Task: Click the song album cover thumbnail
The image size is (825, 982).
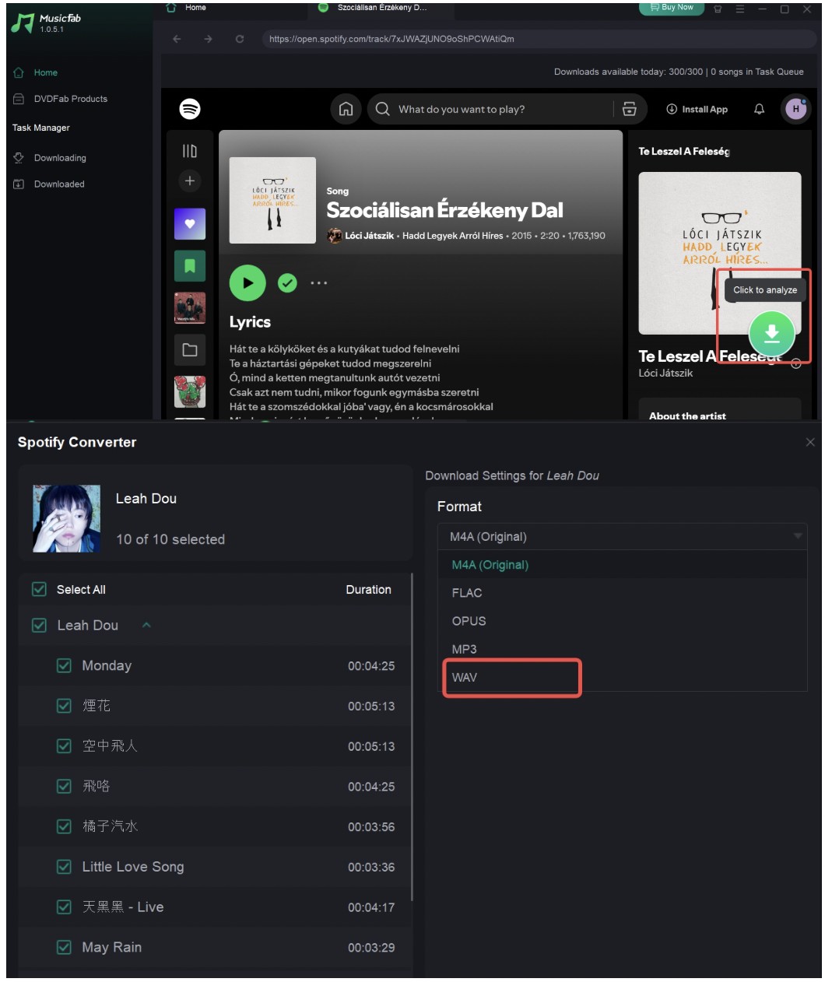Action: click(272, 201)
